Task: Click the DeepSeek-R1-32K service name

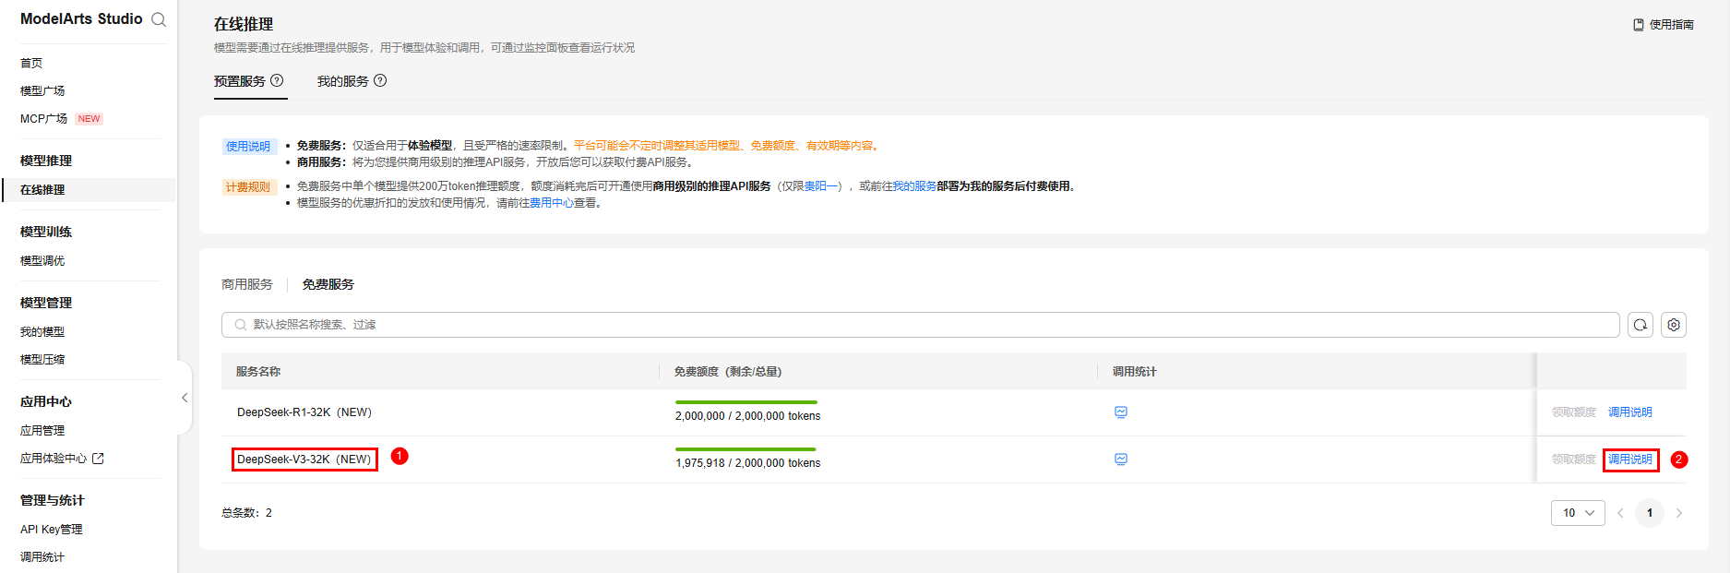Action: coord(304,412)
